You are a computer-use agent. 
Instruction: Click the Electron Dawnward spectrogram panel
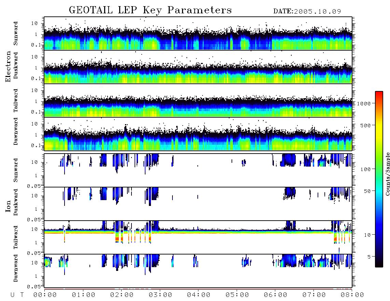198,134
